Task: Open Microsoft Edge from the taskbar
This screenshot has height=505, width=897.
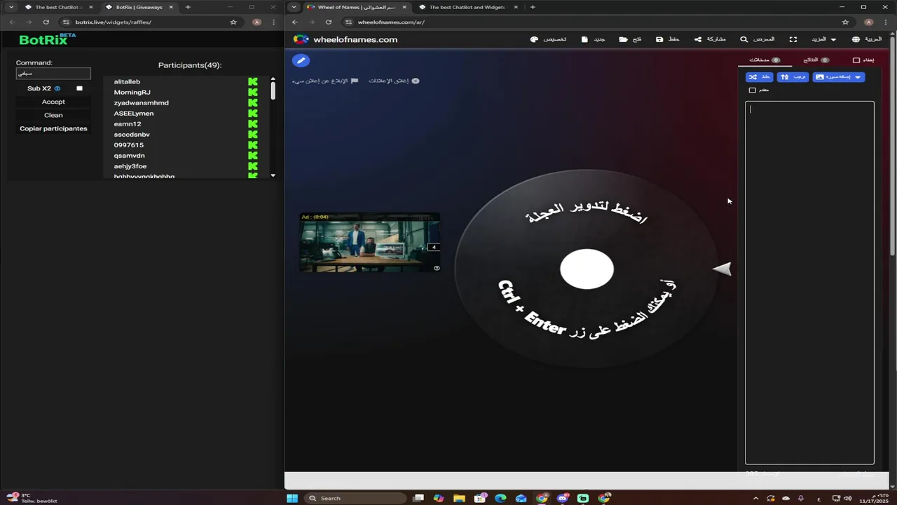Action: tap(500, 499)
